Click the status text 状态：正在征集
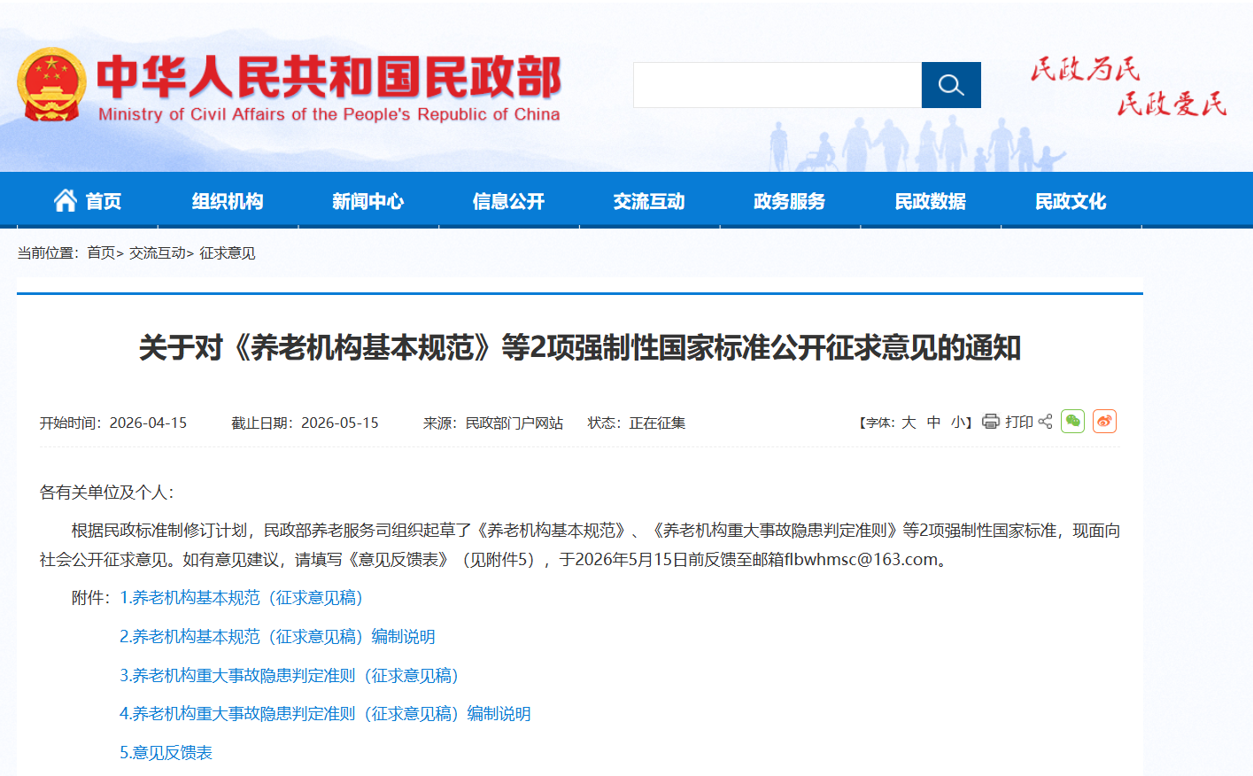 [x=637, y=423]
